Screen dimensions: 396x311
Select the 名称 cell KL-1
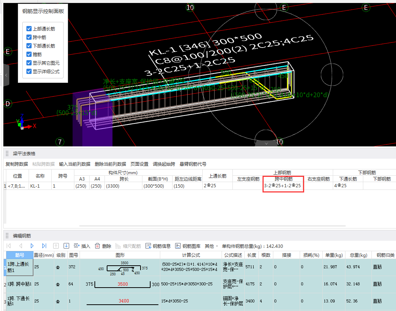[x=40, y=186]
